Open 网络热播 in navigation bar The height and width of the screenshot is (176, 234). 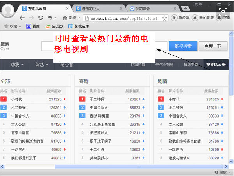click(138, 65)
